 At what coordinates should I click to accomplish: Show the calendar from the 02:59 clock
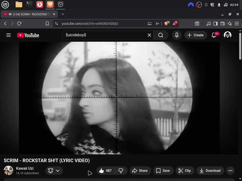(x=234, y=5)
